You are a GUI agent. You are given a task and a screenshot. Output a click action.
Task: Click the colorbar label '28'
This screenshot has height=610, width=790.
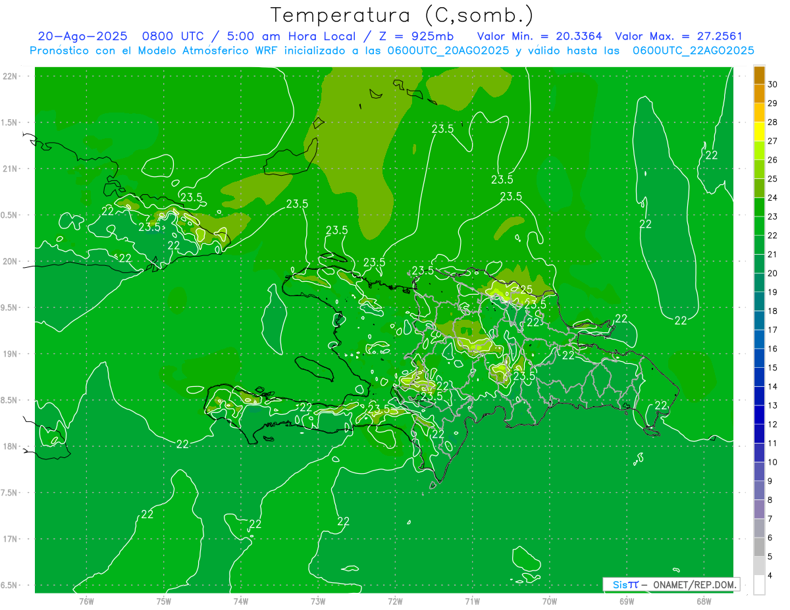point(773,122)
